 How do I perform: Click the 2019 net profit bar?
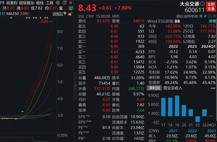tap(177, 106)
